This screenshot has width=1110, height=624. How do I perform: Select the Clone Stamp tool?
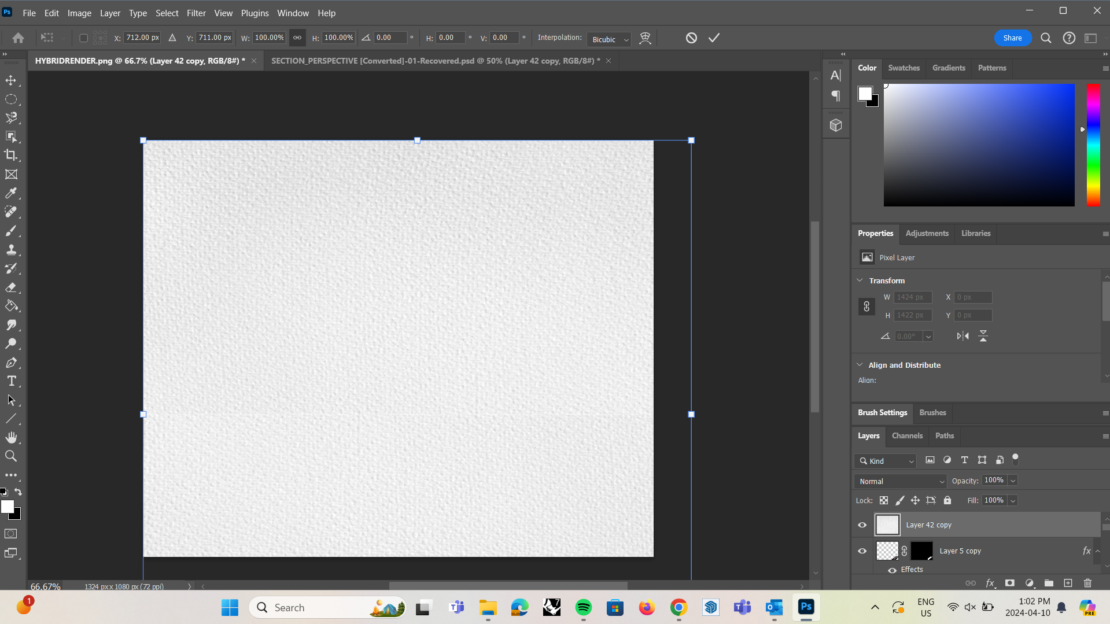pos(12,249)
